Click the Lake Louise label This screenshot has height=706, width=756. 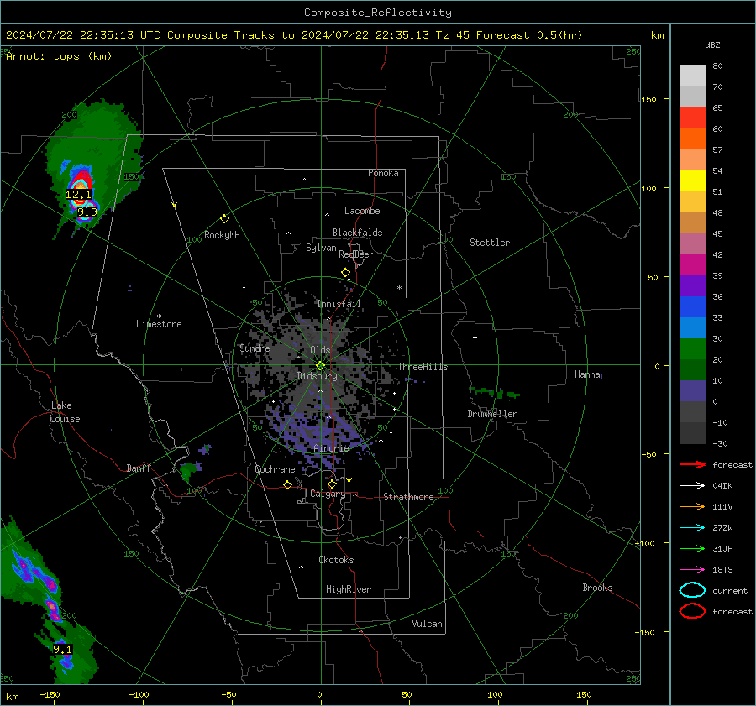pos(65,412)
